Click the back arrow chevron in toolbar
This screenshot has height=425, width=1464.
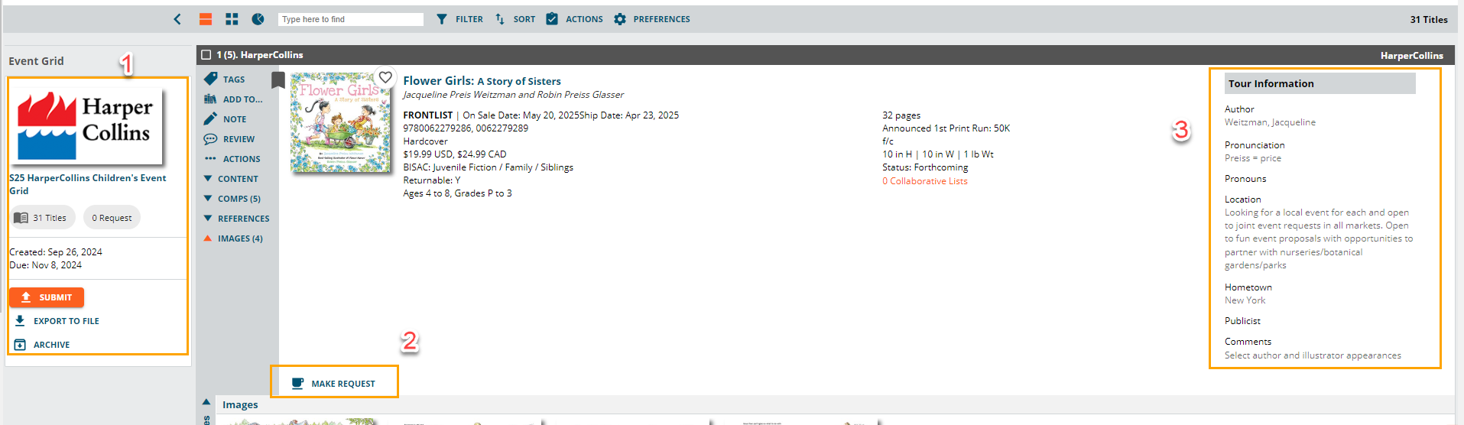[x=177, y=19]
